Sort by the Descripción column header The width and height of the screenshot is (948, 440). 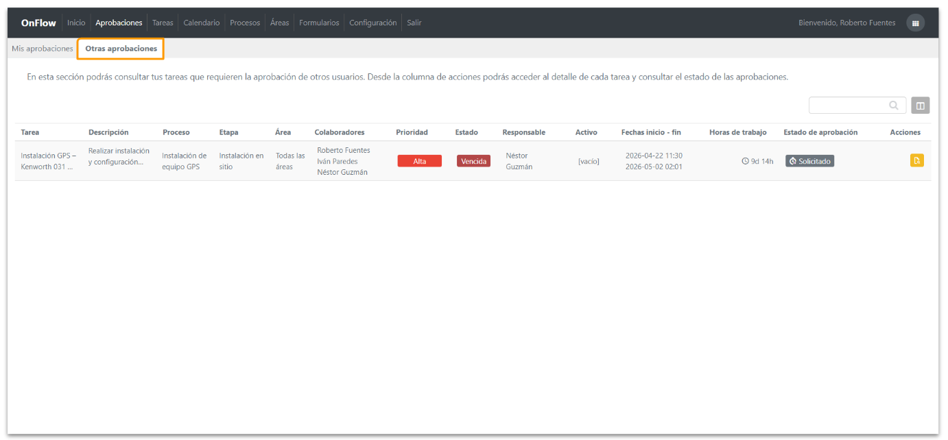tap(108, 132)
